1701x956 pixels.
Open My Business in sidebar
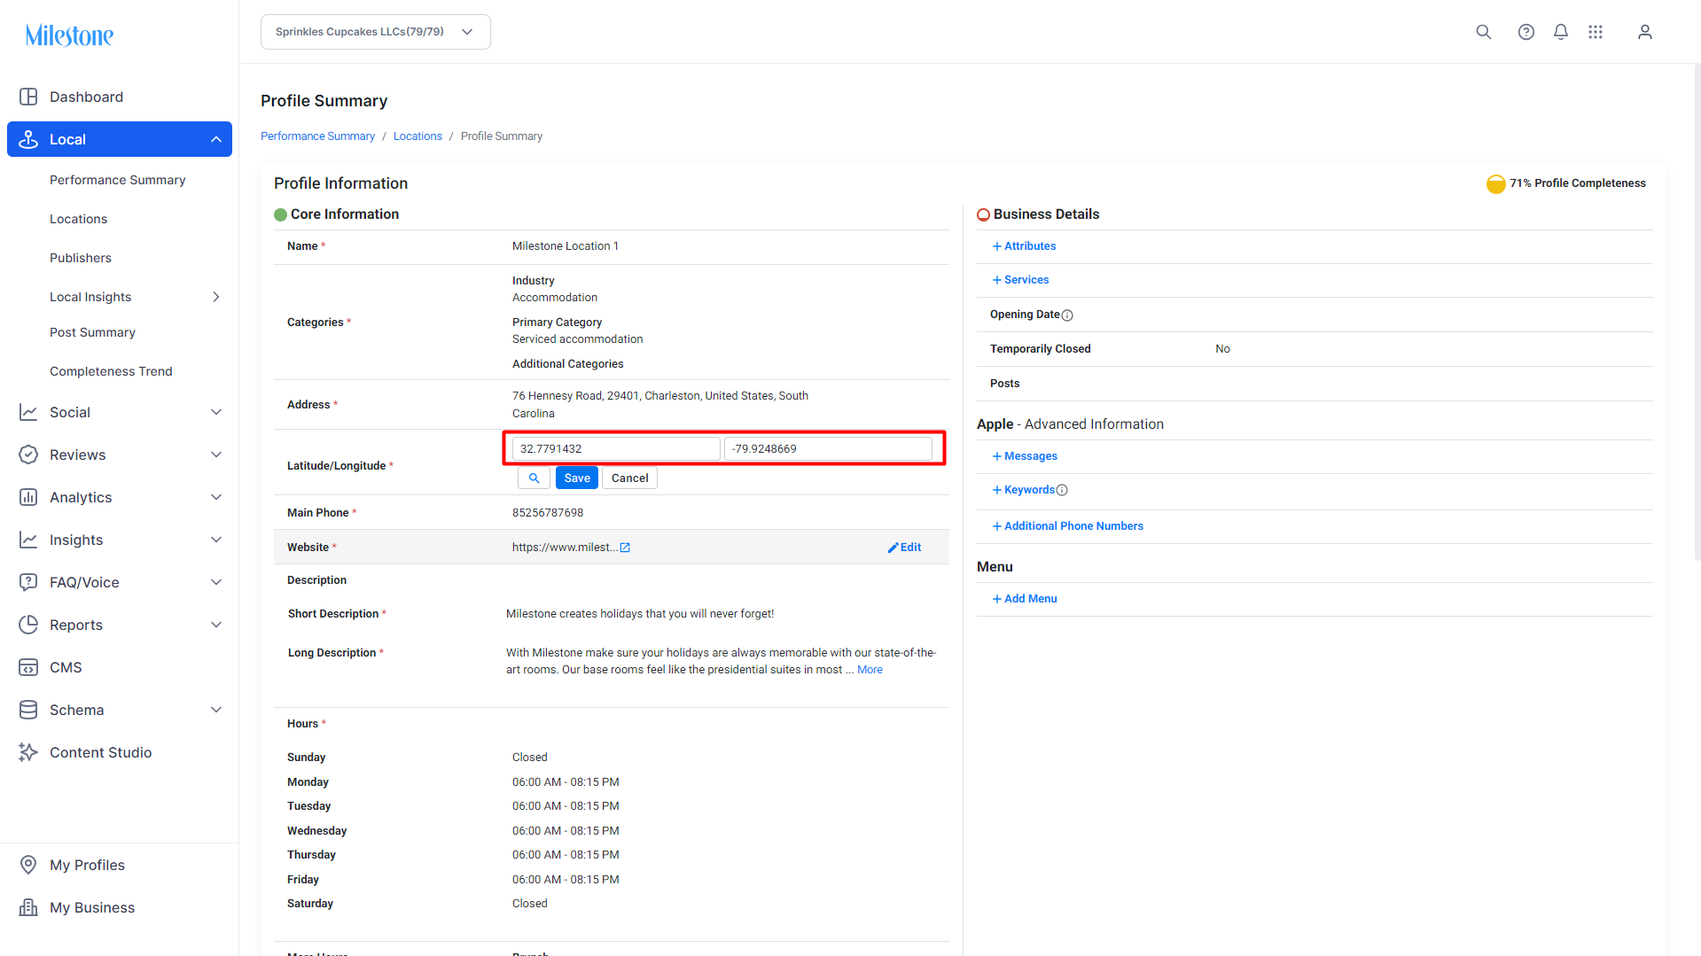point(92,907)
